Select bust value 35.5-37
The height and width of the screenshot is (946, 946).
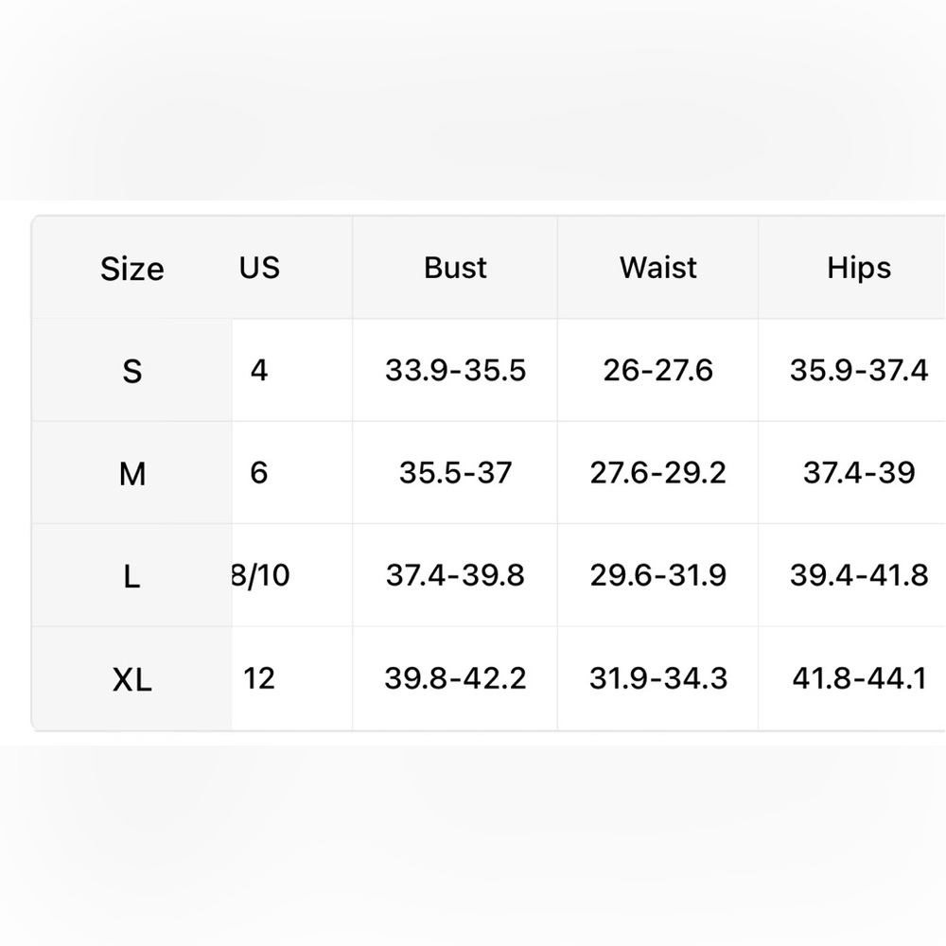(x=456, y=472)
